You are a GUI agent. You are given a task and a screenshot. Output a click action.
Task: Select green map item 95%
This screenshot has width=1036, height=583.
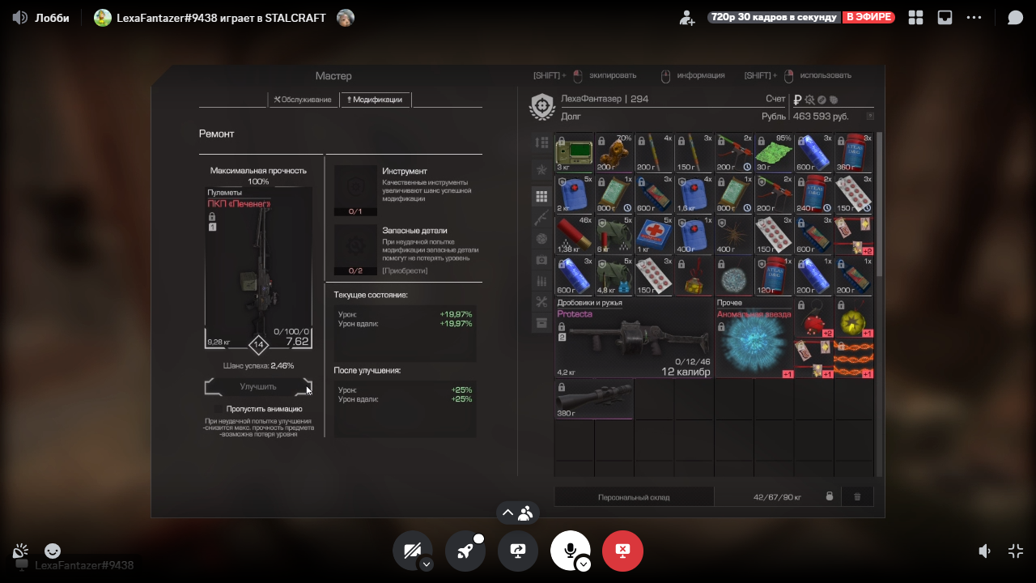(774, 153)
